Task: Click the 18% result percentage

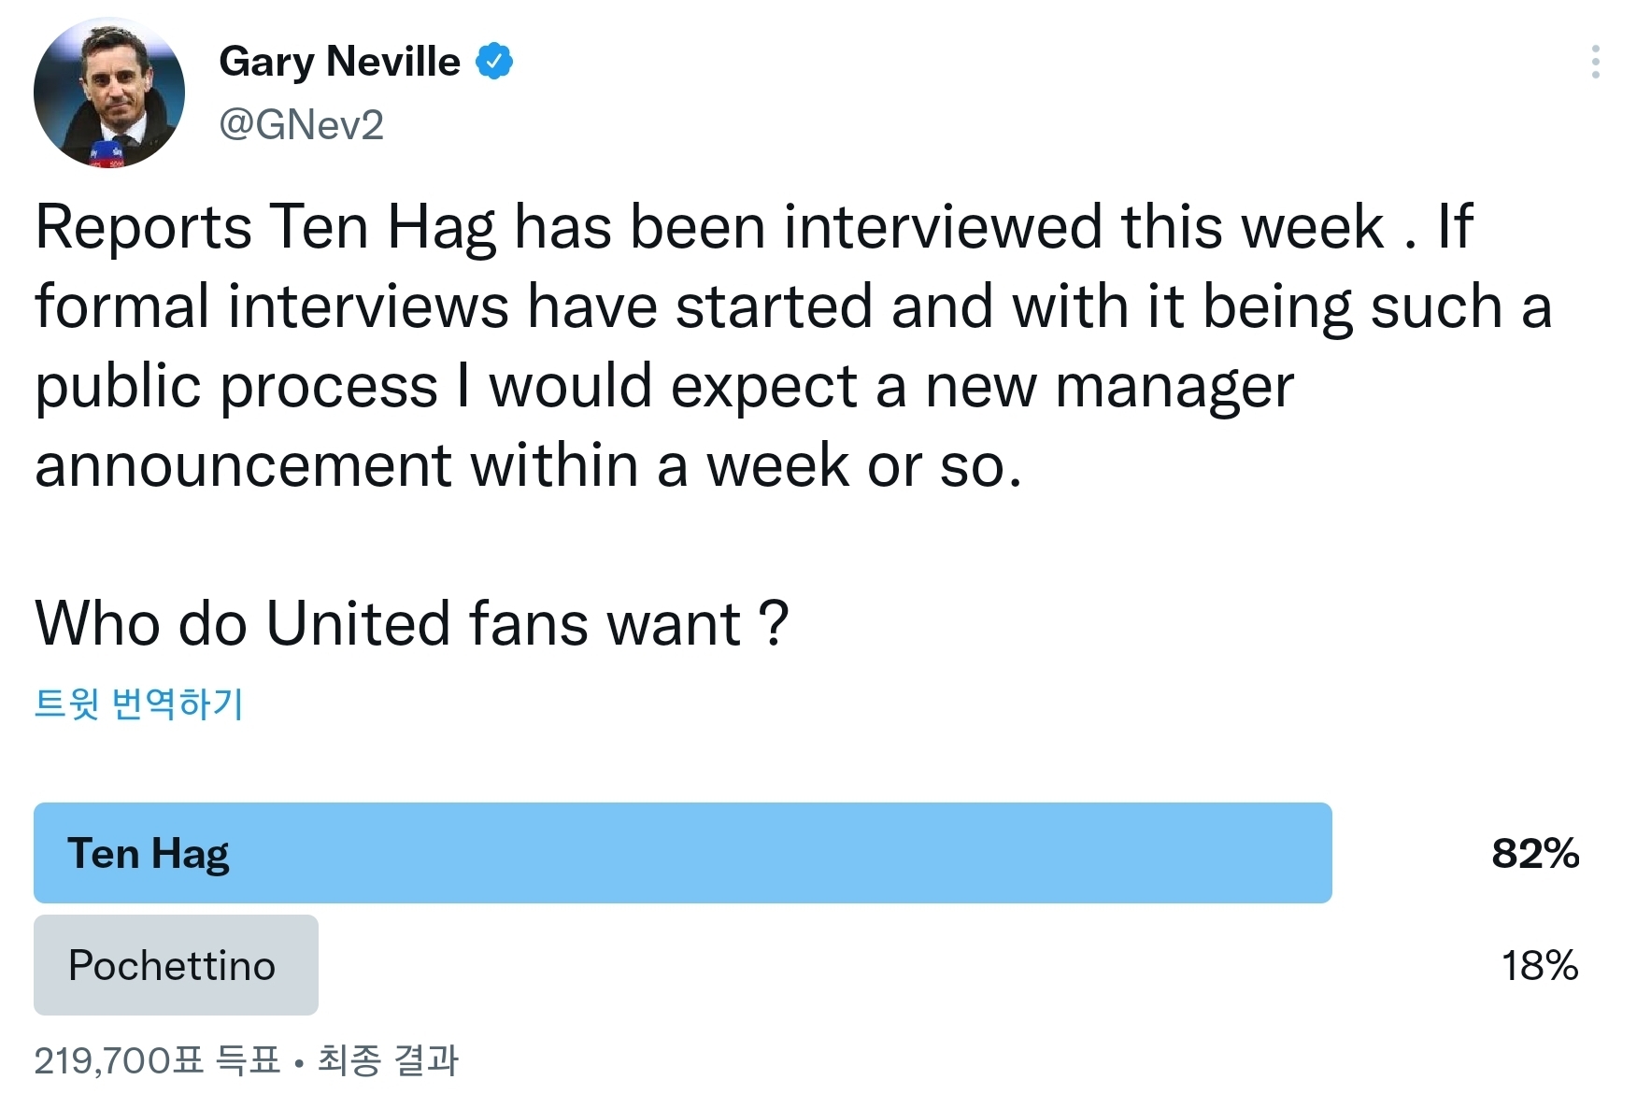Action: [x=1539, y=965]
